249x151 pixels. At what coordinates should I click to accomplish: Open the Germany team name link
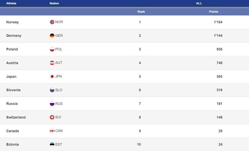click(14, 36)
